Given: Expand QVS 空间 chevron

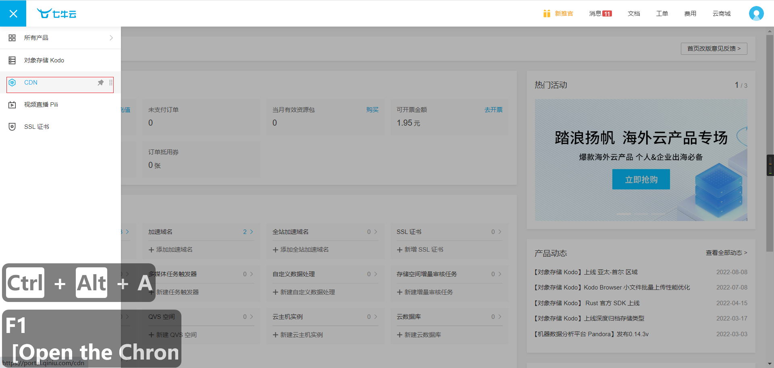Looking at the screenshot, I should point(252,317).
